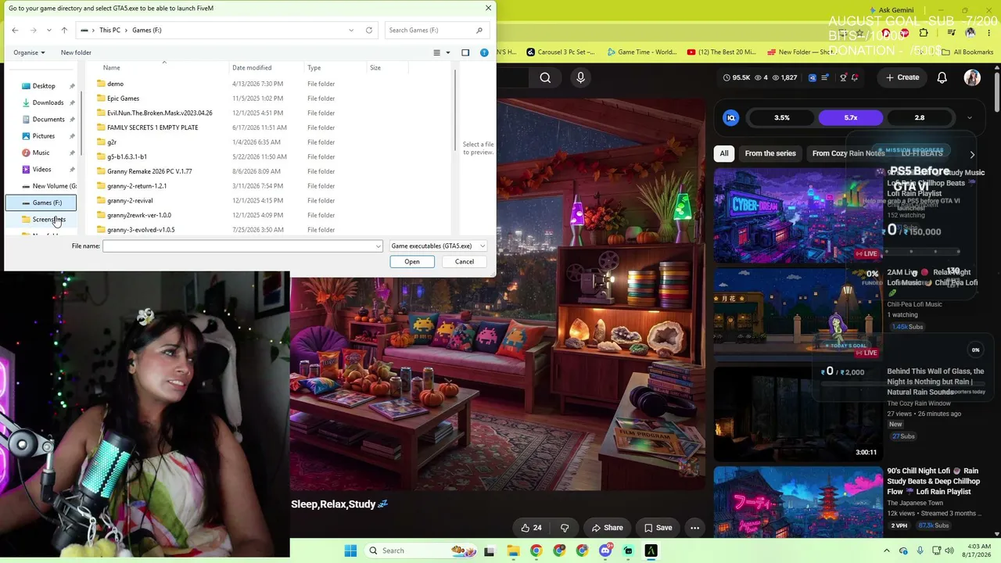Open the Chrome three-dot menu
Image resolution: width=1001 pixels, height=563 pixels.
990,33
